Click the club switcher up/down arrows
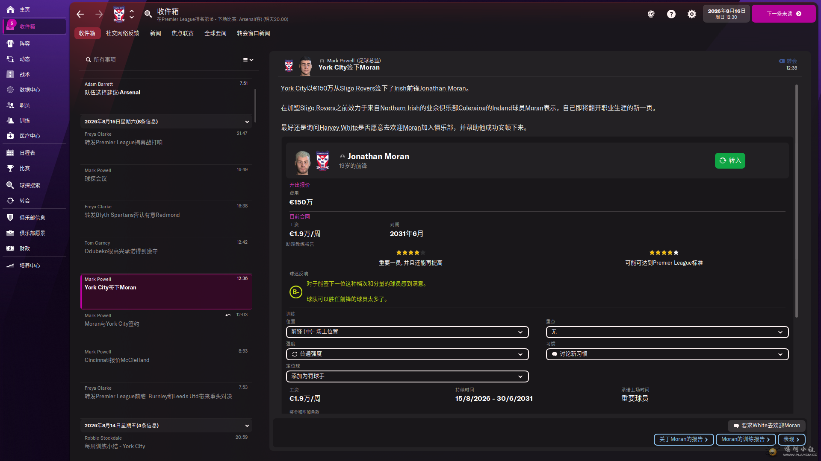This screenshot has height=461, width=821. pyautogui.click(x=132, y=14)
